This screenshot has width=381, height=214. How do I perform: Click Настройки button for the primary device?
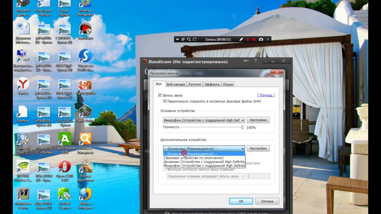(258, 120)
